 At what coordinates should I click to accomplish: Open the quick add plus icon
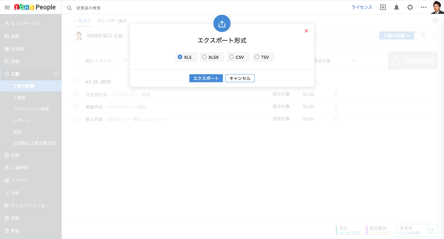(383, 7)
